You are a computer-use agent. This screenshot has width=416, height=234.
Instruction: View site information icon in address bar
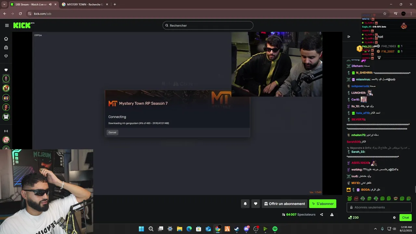point(30,14)
